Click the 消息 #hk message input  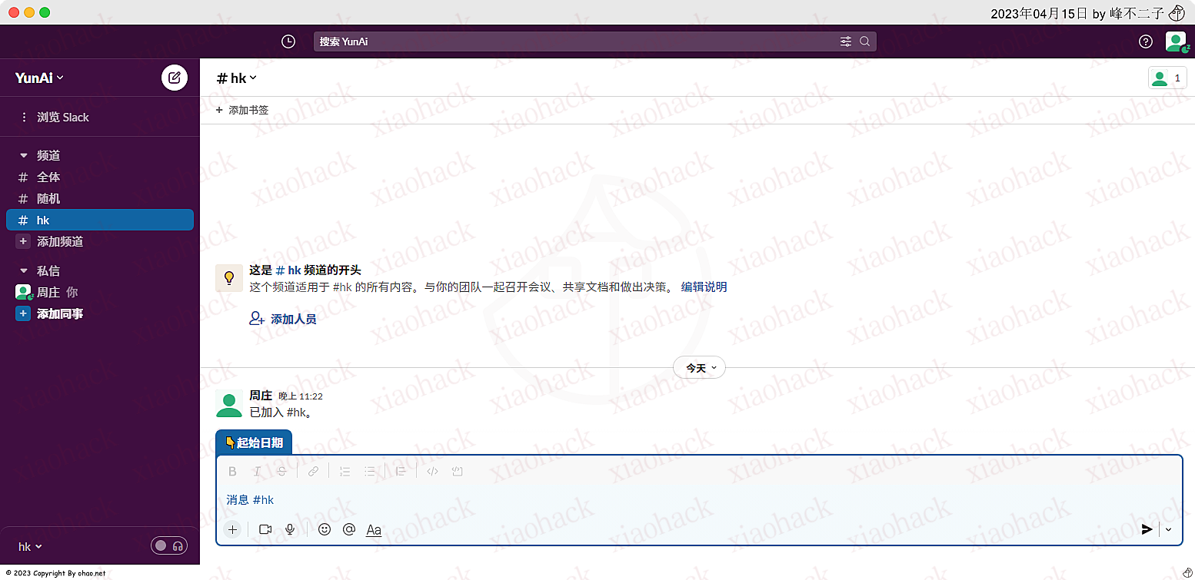pos(699,500)
